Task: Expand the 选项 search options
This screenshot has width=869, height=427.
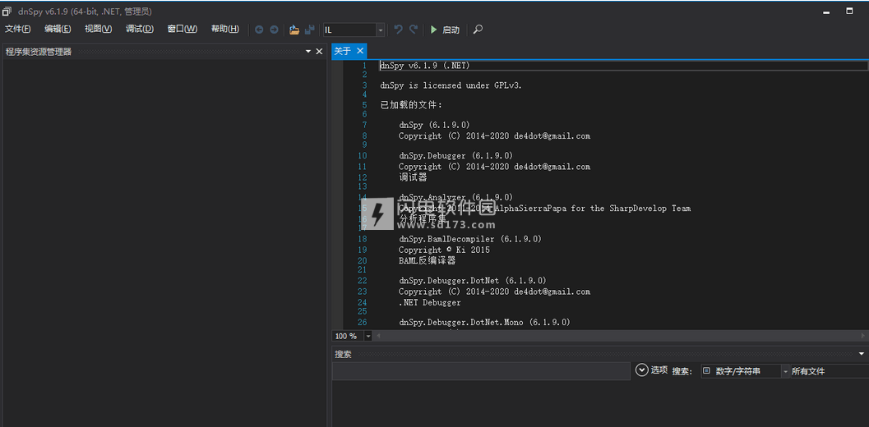Action: pos(651,370)
